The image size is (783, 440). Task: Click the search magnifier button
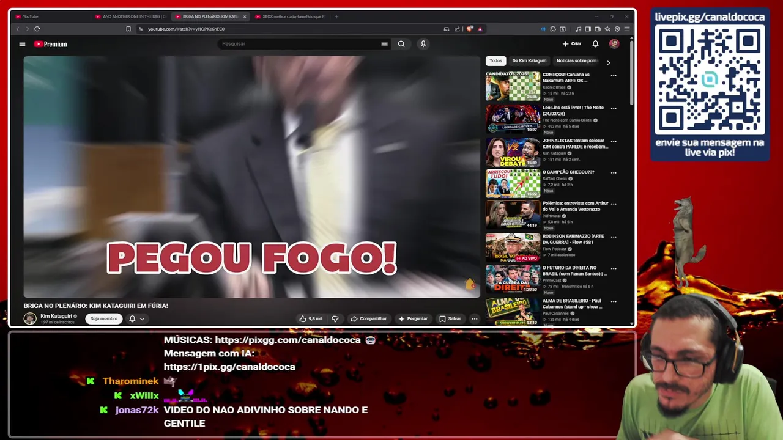(x=401, y=44)
